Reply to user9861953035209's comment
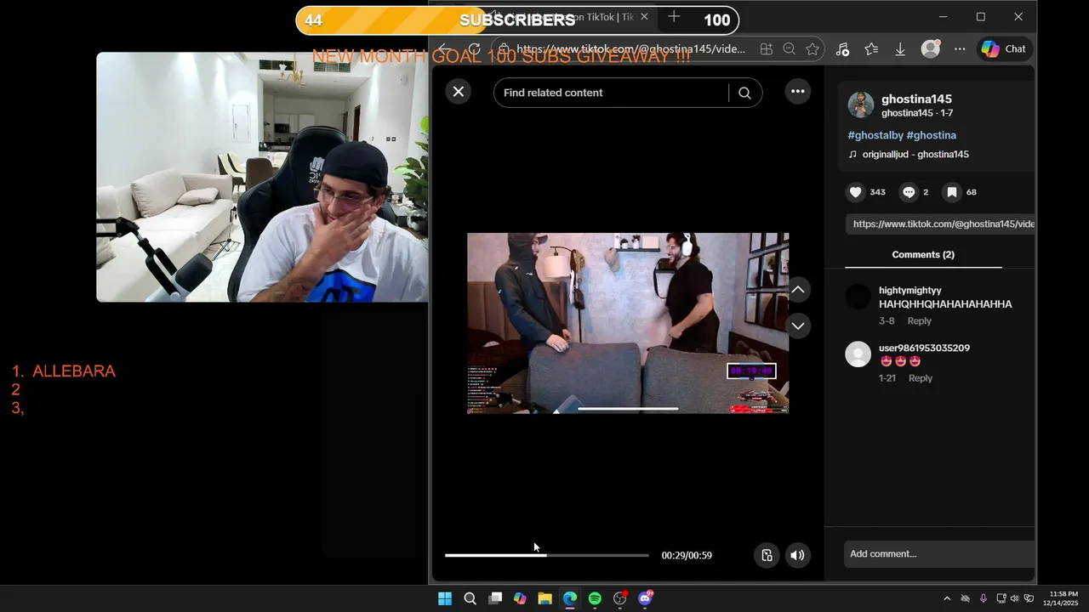The image size is (1089, 612). pos(920,378)
